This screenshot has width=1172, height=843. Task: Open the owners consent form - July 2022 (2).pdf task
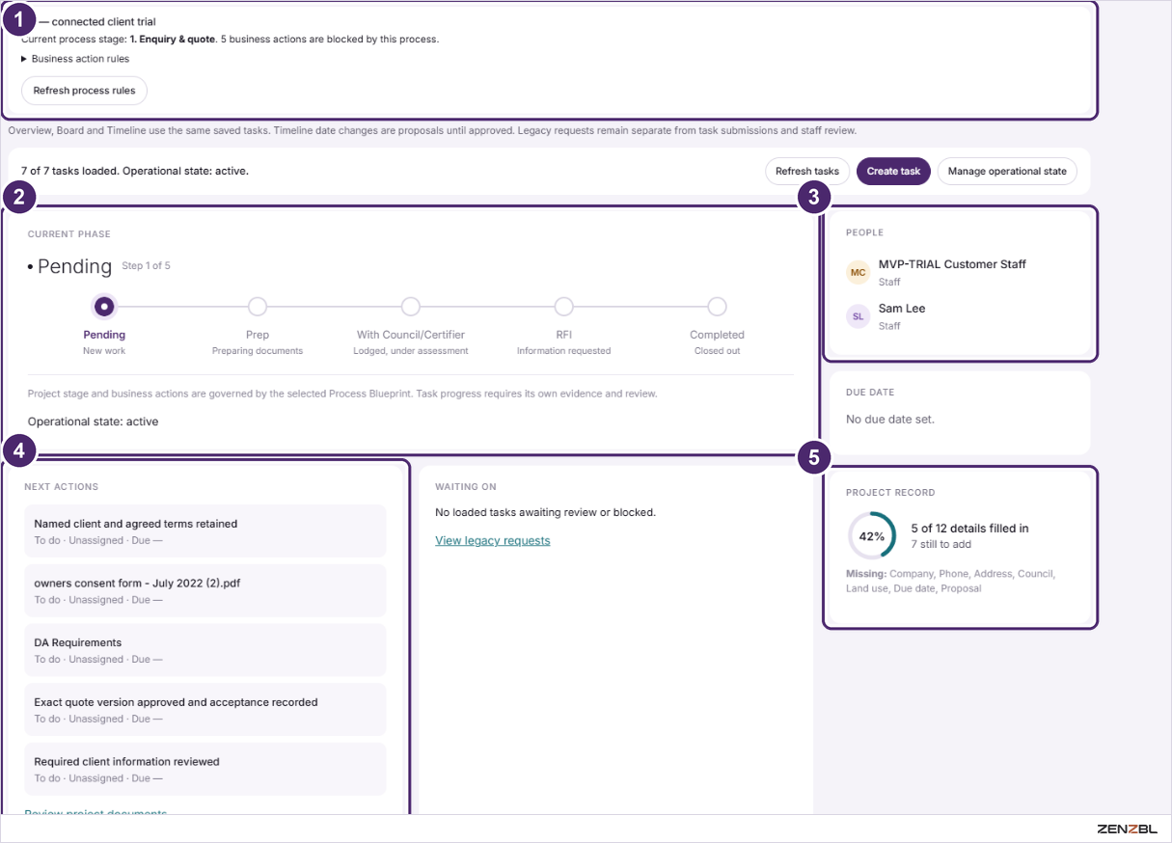coord(204,591)
